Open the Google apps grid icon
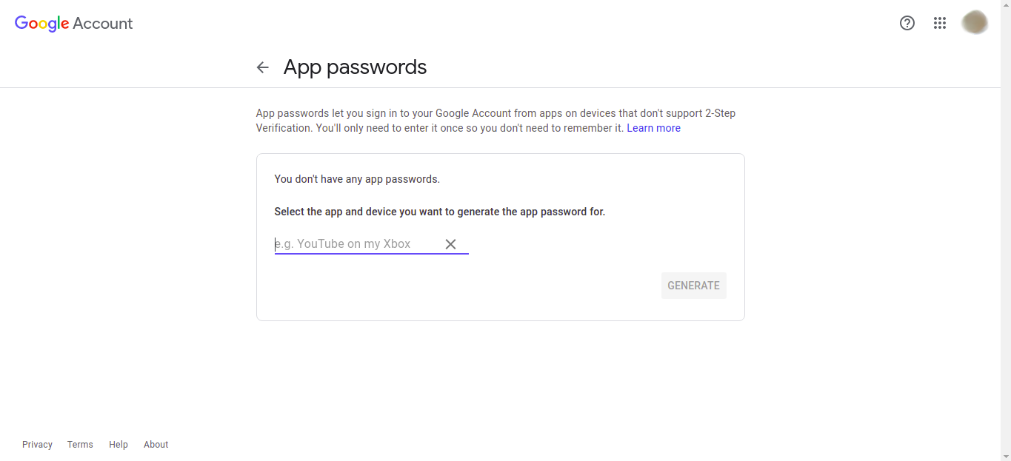The height and width of the screenshot is (461, 1011). pos(940,23)
